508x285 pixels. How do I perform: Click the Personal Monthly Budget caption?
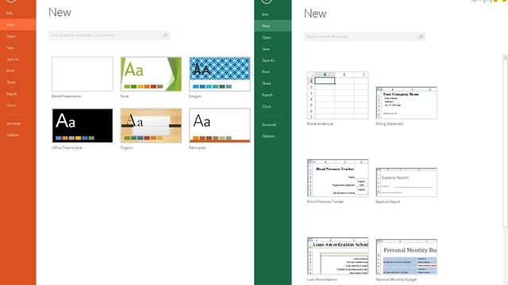pyautogui.click(x=396, y=279)
